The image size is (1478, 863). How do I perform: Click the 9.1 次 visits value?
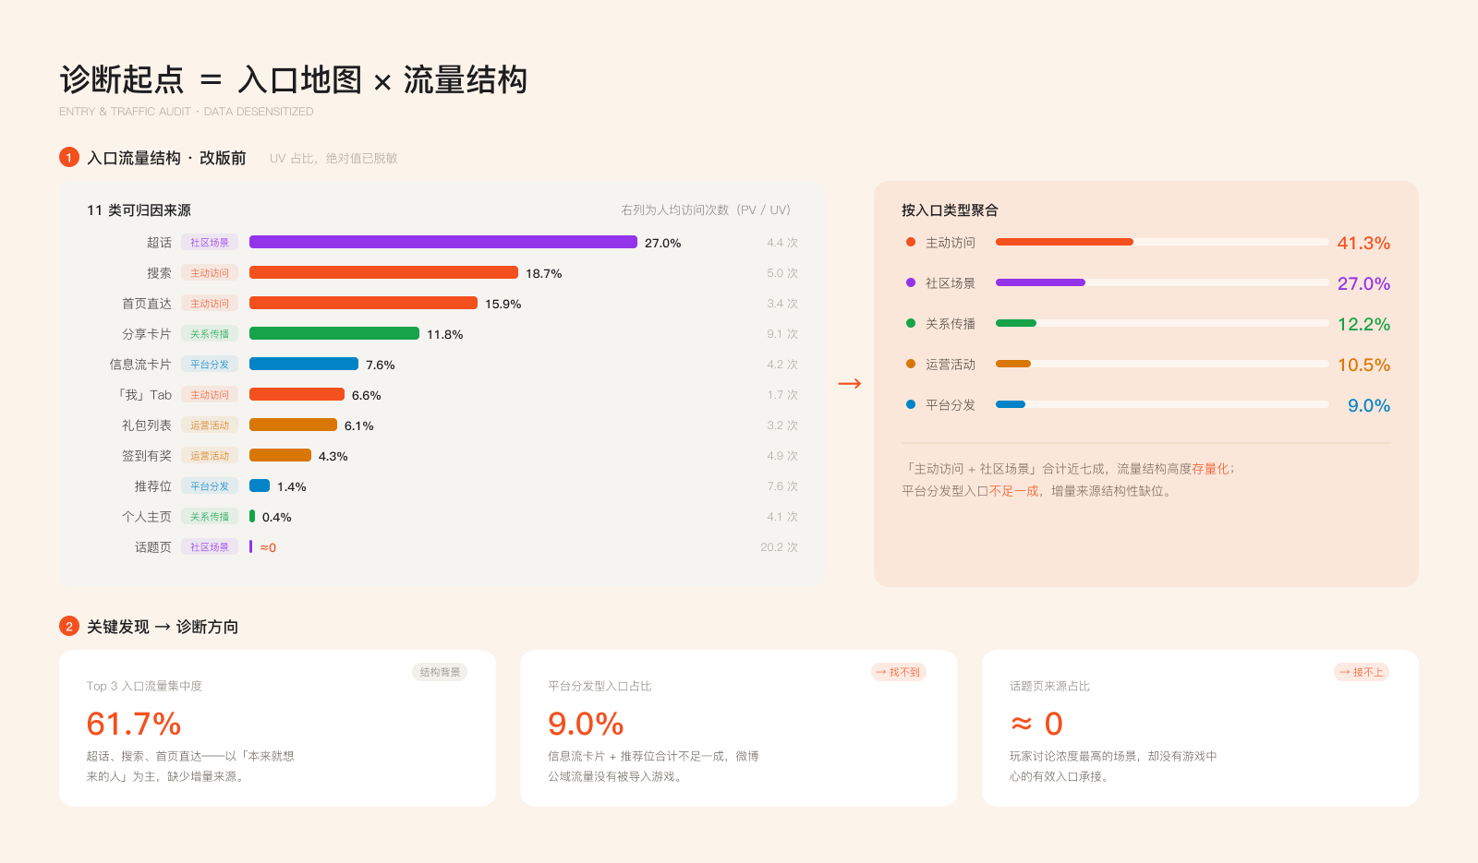782,333
